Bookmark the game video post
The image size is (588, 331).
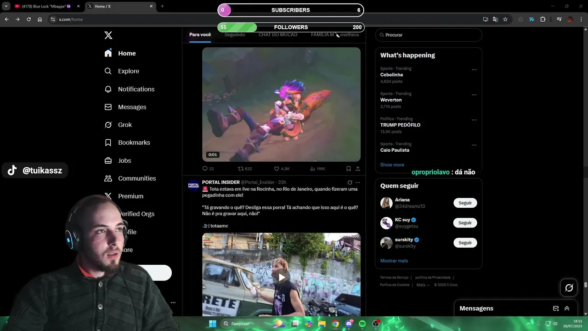(x=349, y=169)
